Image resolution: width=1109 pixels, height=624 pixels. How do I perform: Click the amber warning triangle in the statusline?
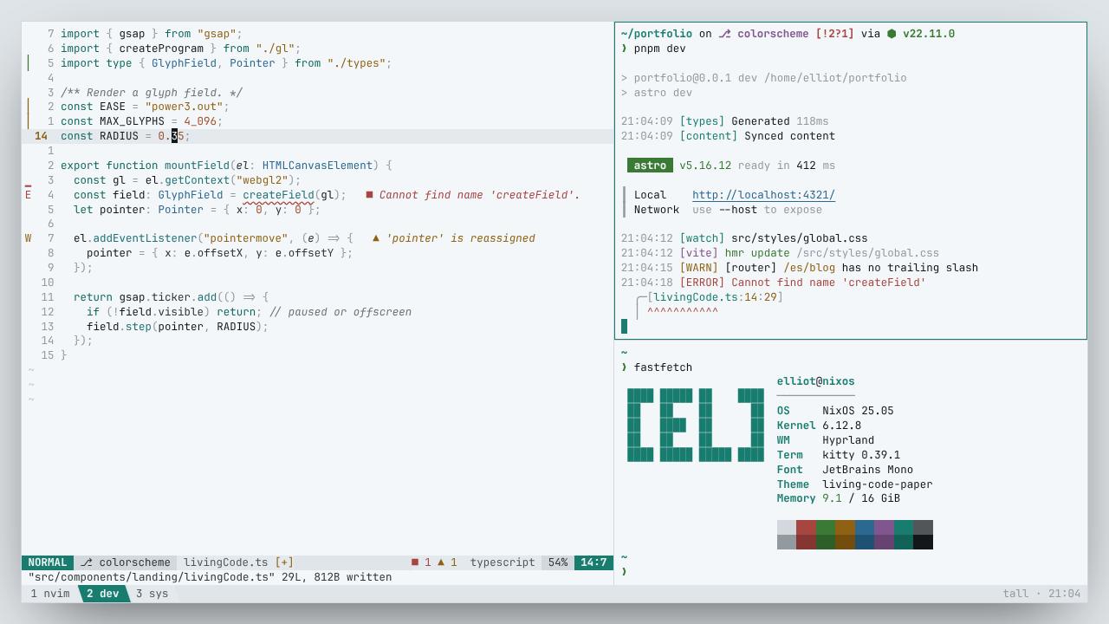(441, 562)
